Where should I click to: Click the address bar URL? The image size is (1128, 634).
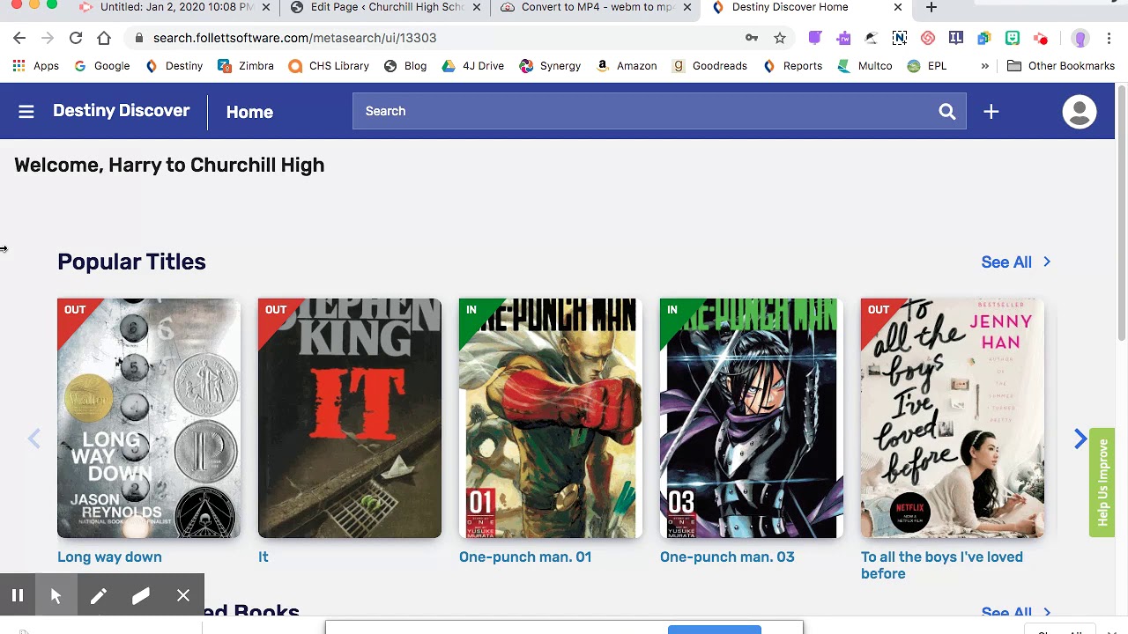(x=294, y=38)
